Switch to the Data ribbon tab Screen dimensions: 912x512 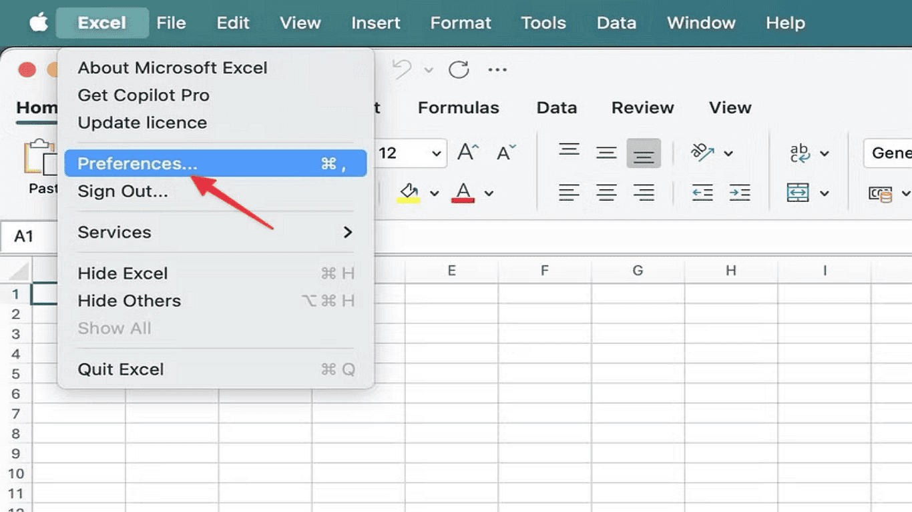[x=557, y=108]
